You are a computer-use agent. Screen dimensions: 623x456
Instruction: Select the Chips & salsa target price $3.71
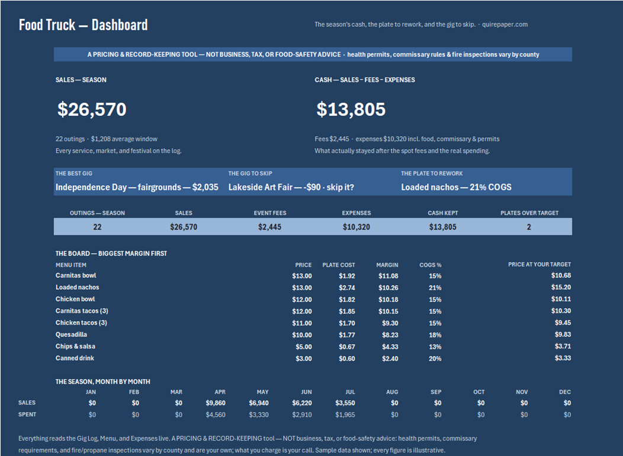pyautogui.click(x=563, y=346)
